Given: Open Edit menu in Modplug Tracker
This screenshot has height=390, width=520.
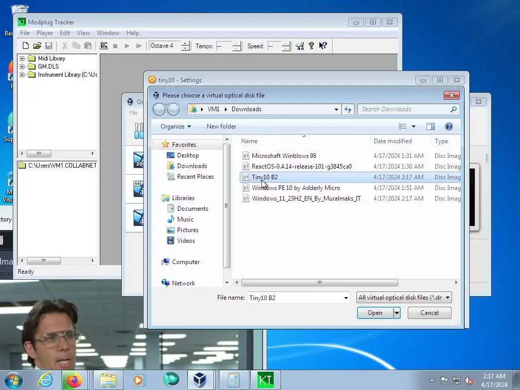Looking at the screenshot, I should point(65,33).
